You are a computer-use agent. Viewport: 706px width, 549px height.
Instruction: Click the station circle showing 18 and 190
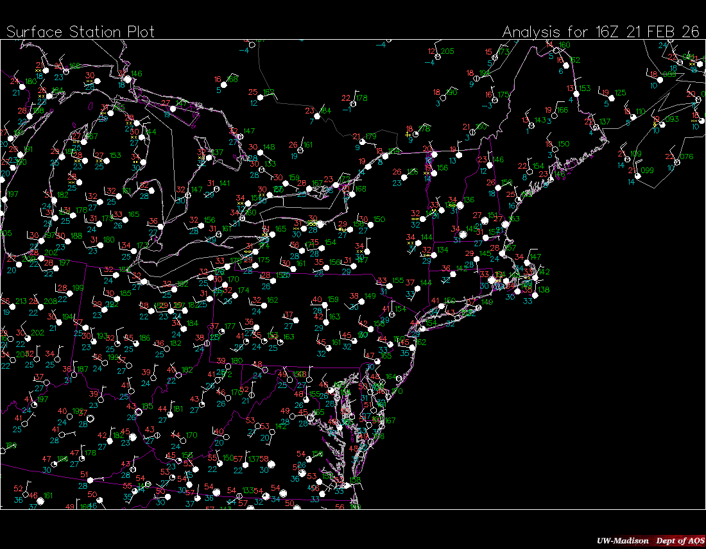[x=442, y=97]
